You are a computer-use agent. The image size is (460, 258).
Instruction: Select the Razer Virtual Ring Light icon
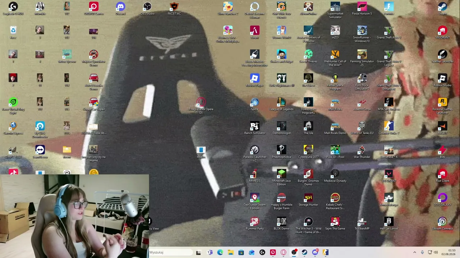pyautogui.click(x=13, y=106)
